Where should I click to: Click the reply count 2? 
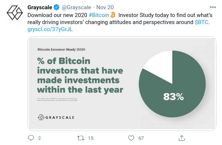pos(39,138)
